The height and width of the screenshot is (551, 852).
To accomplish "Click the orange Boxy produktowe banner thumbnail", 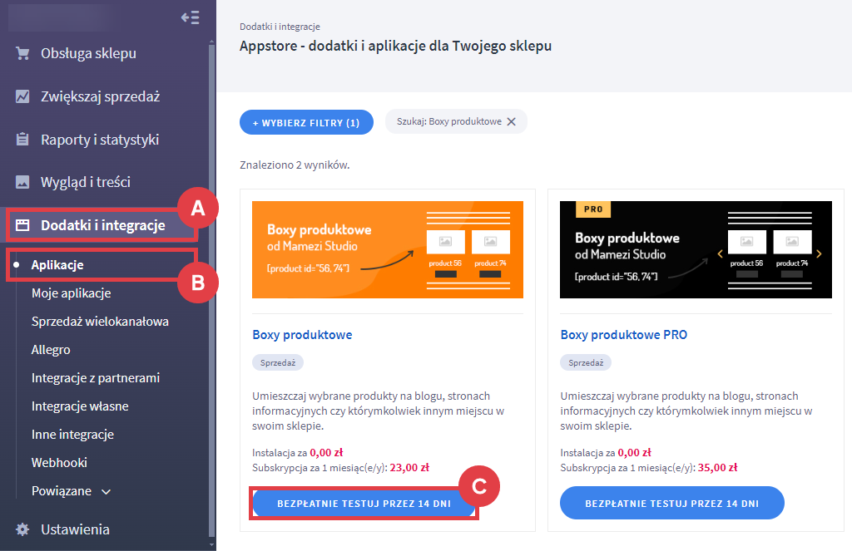I will click(x=388, y=249).
